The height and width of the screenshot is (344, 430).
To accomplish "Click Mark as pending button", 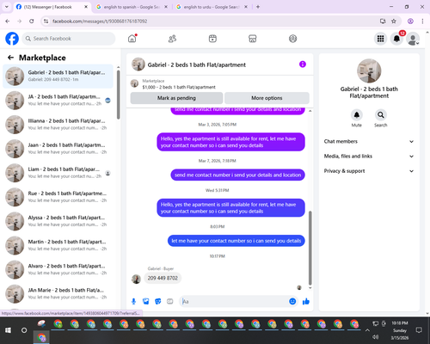I will 176,98.
